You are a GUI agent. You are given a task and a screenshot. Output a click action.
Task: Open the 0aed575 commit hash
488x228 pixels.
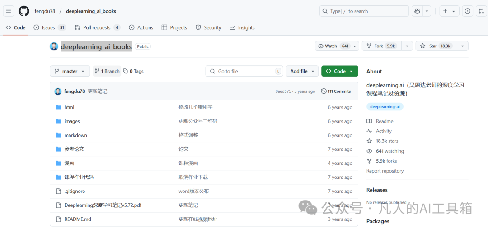click(283, 91)
